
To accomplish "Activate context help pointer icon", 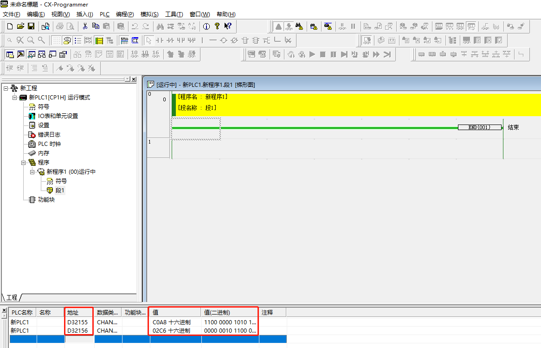I will pyautogui.click(x=228, y=26).
